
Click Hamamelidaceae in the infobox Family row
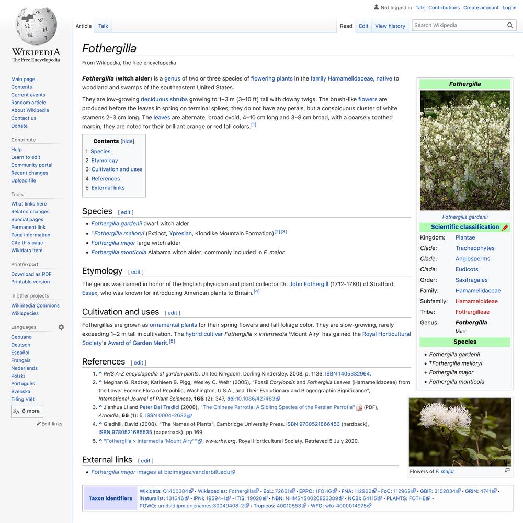[x=478, y=291]
